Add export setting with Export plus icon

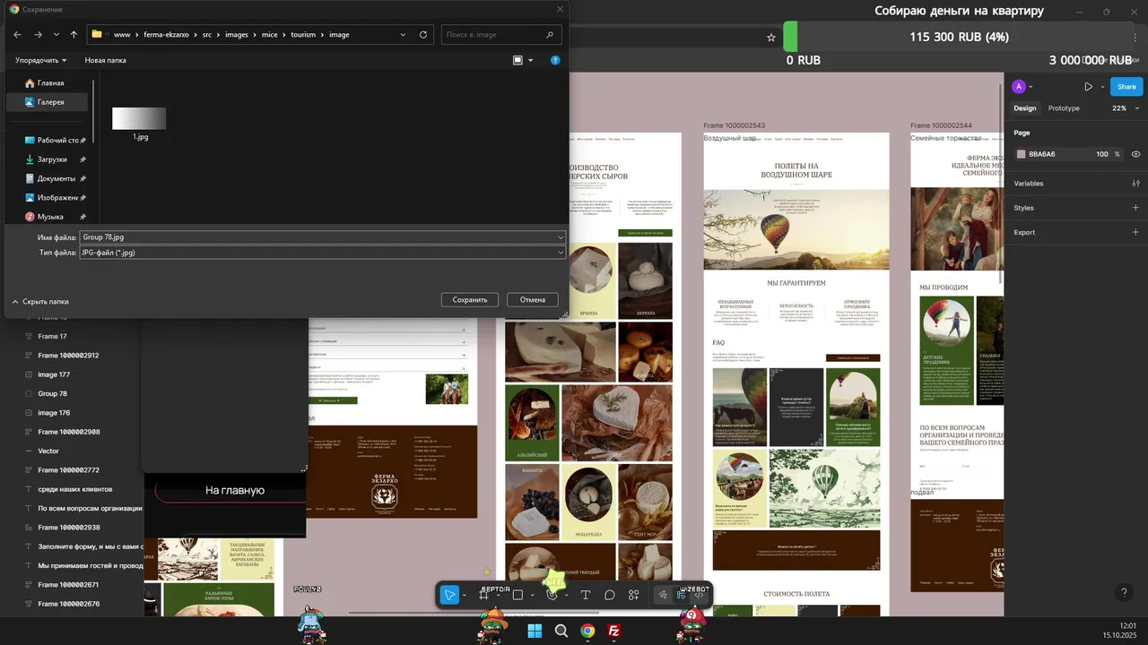[1135, 232]
